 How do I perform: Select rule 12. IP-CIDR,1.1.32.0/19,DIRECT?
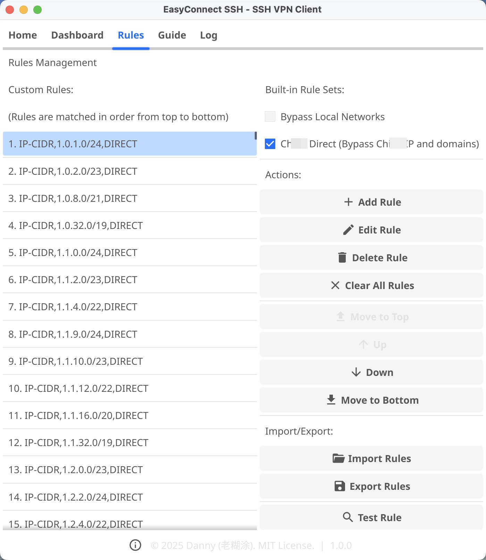[129, 442]
